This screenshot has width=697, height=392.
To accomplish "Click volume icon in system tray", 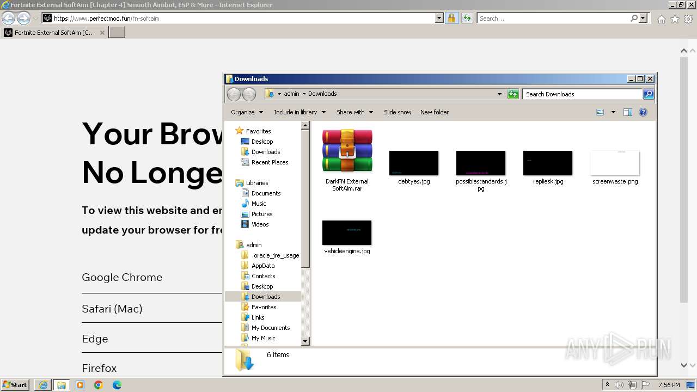I will (x=619, y=385).
